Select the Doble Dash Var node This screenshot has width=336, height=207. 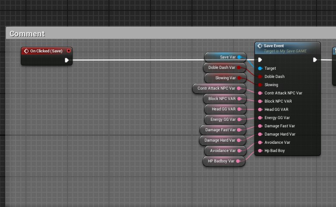224,68
